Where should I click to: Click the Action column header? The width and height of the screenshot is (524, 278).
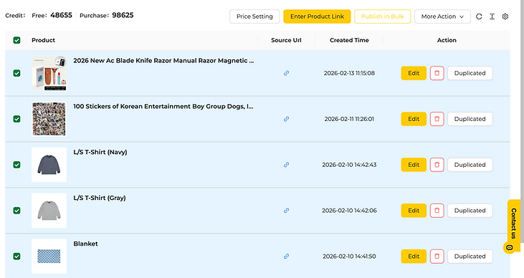[x=447, y=40]
